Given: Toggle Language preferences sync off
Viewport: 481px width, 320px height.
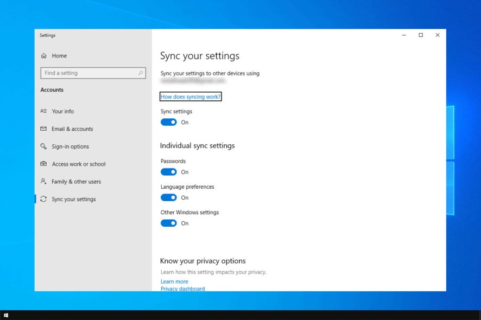Looking at the screenshot, I should pyautogui.click(x=169, y=197).
